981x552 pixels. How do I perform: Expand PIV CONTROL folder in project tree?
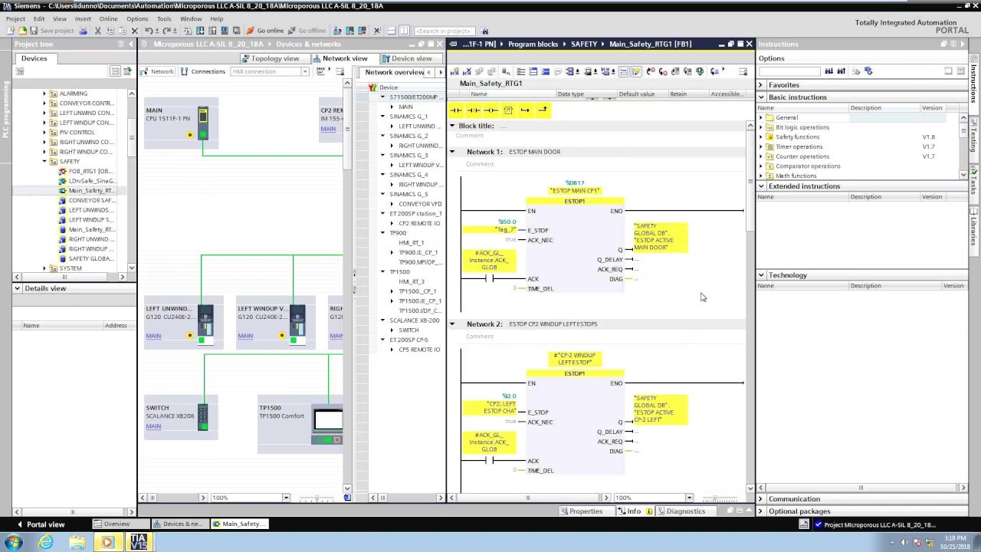[44, 133]
